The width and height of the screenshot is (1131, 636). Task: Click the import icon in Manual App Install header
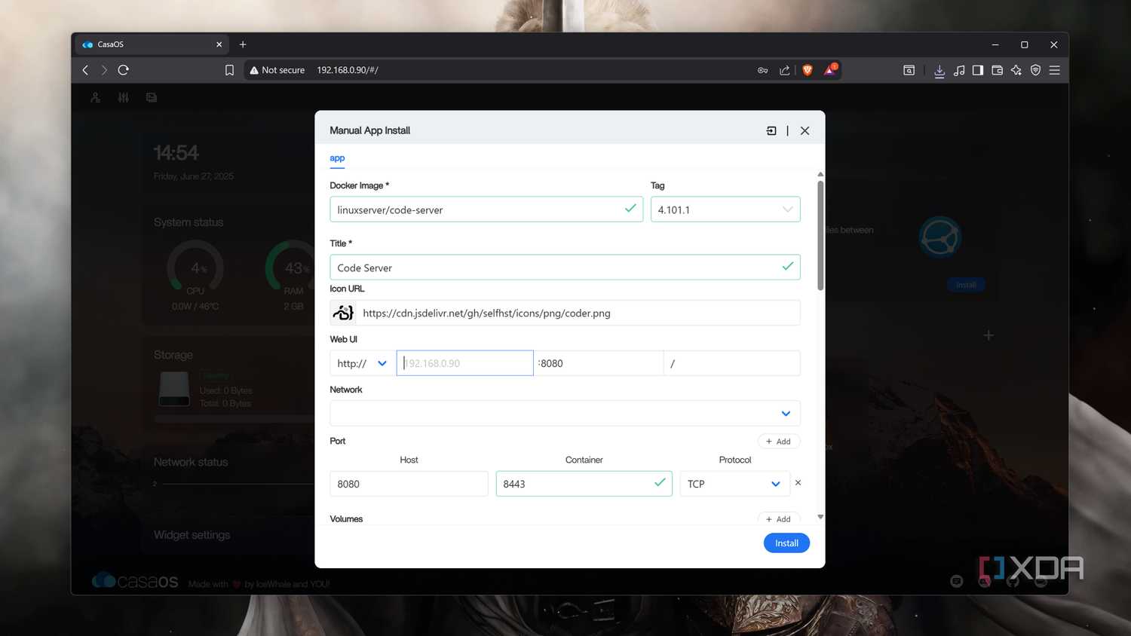click(771, 130)
